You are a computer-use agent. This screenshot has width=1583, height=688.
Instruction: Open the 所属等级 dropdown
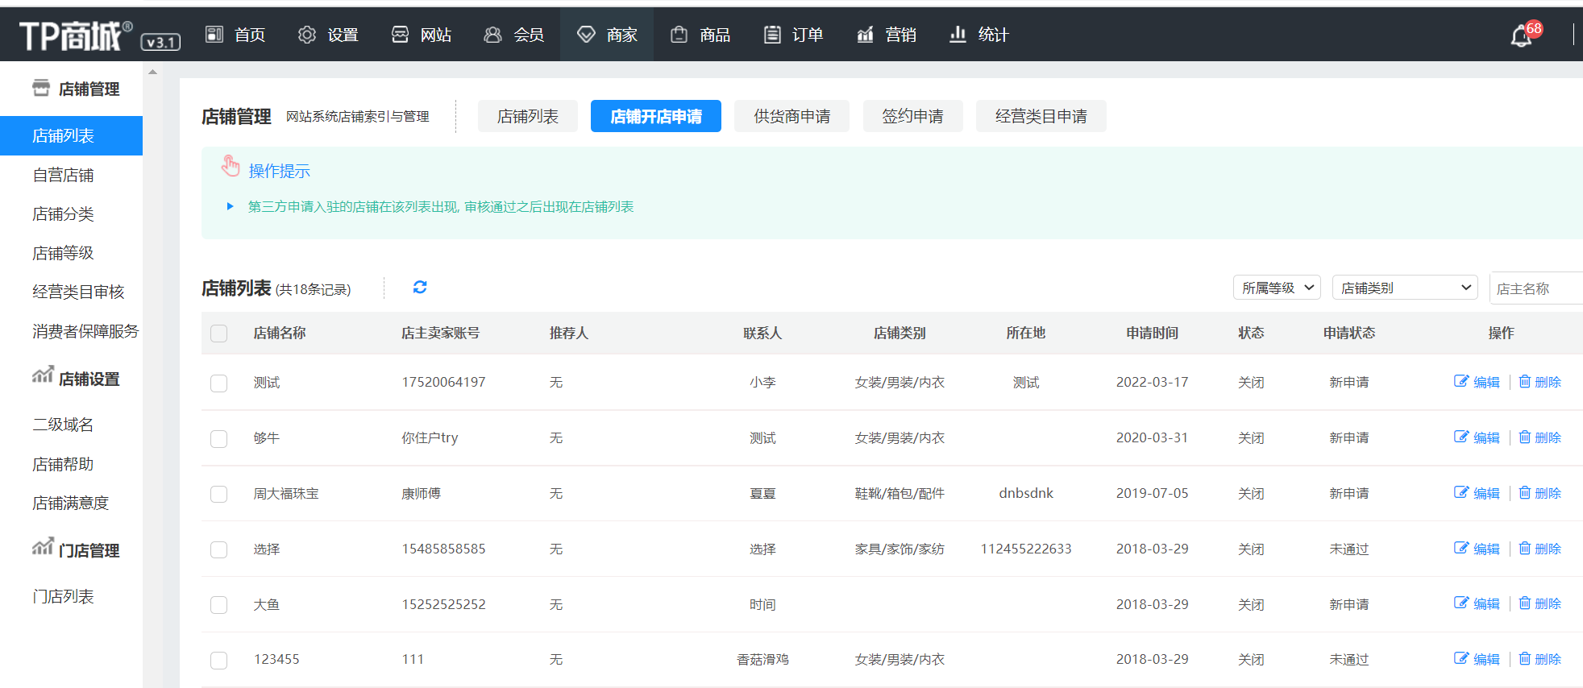pyautogui.click(x=1277, y=288)
